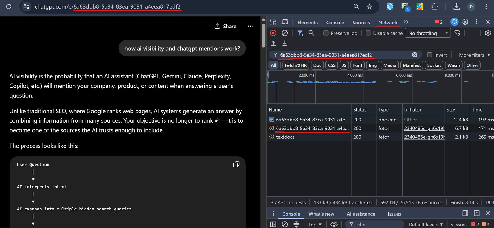Filter requests by Socket type
The width and height of the screenshot is (494, 228).
(434, 65)
